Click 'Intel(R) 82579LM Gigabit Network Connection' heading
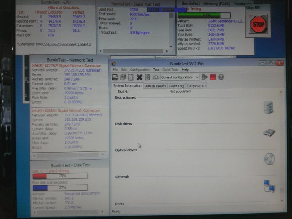 (66, 66)
